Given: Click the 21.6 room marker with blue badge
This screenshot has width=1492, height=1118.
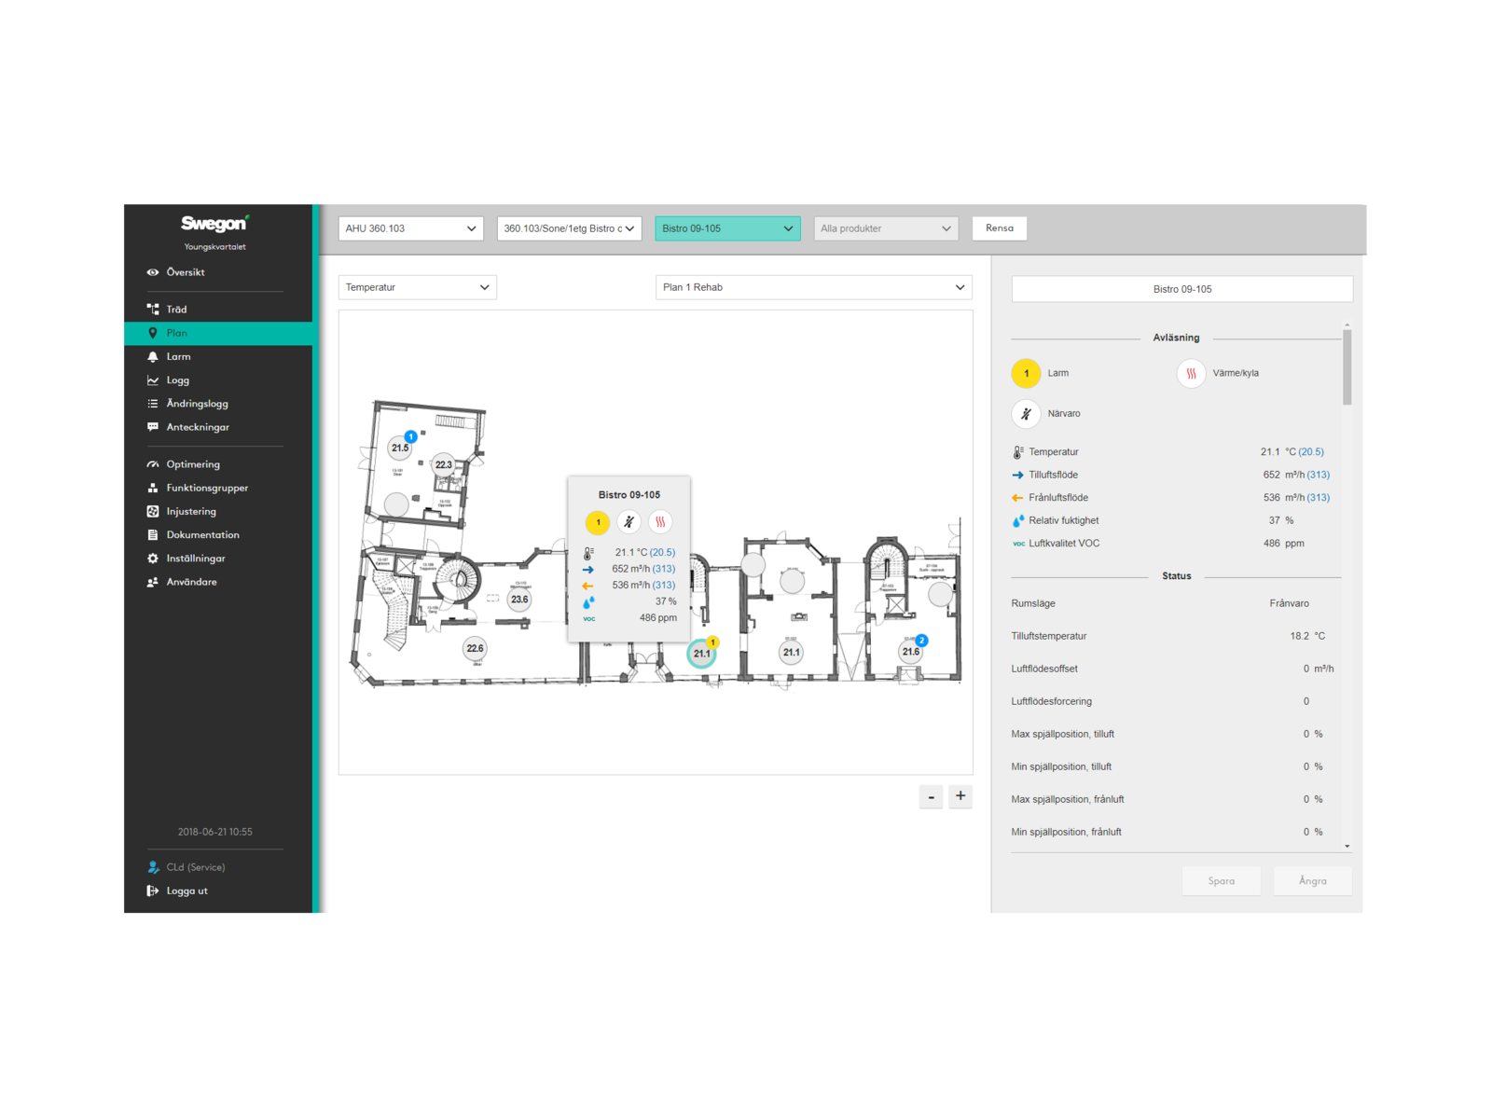Looking at the screenshot, I should coord(911,652).
